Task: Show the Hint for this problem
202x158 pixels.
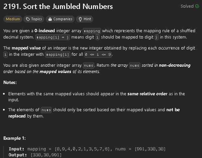Action: tap(85, 19)
